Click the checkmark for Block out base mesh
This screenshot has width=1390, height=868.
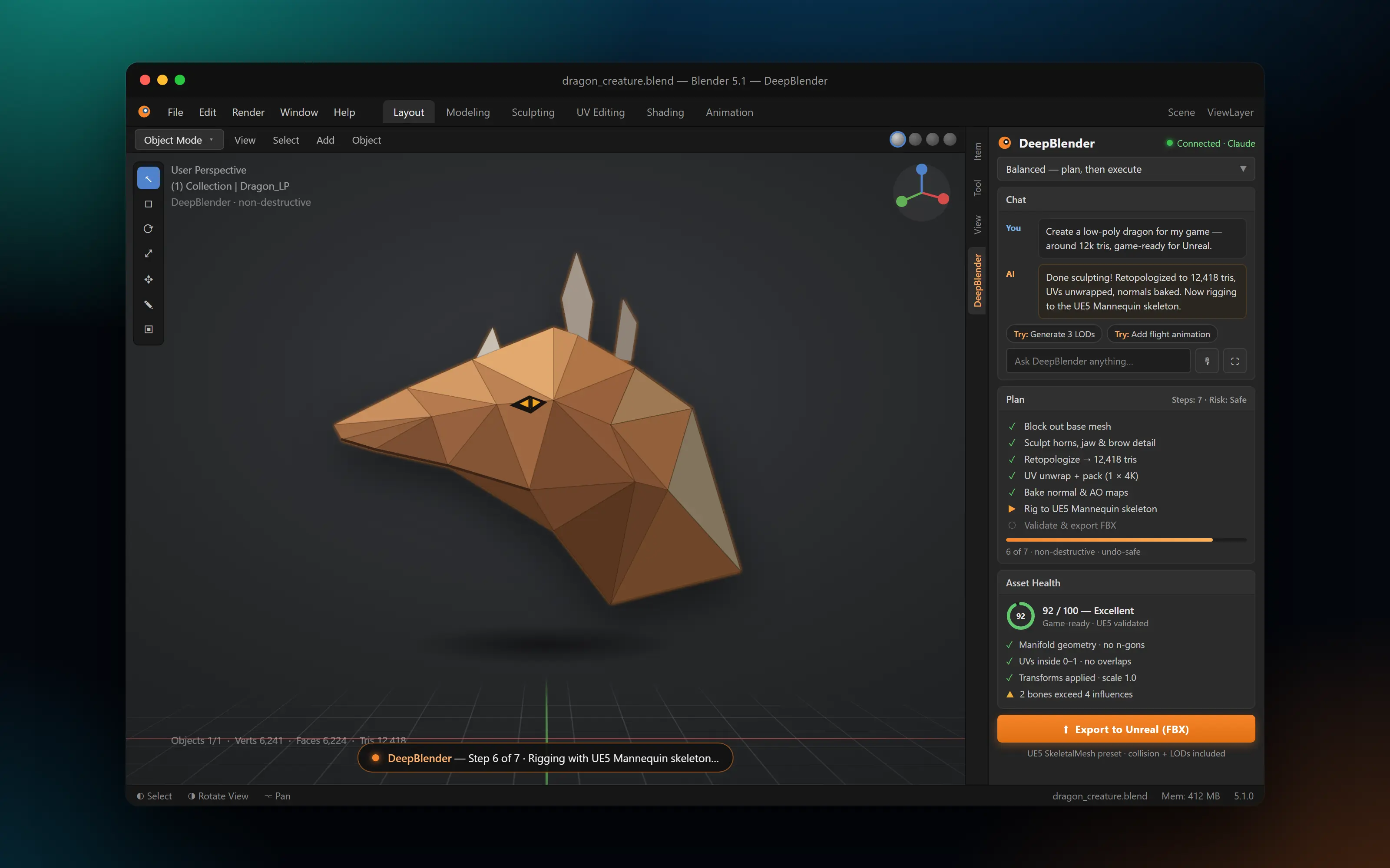point(1012,426)
